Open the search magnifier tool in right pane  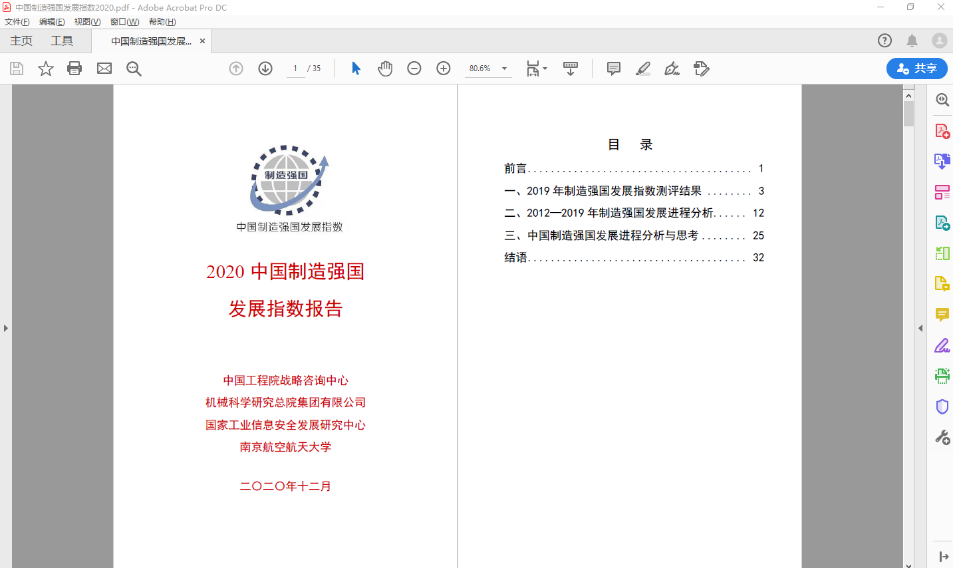click(x=942, y=100)
